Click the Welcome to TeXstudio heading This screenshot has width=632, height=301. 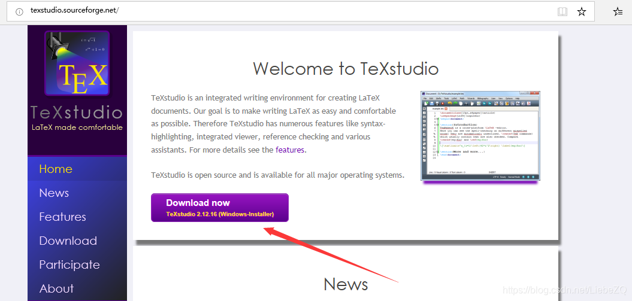(346, 68)
